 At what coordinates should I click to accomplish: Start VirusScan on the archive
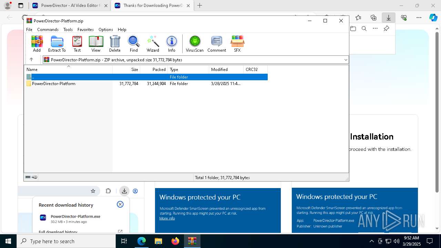coord(195,44)
